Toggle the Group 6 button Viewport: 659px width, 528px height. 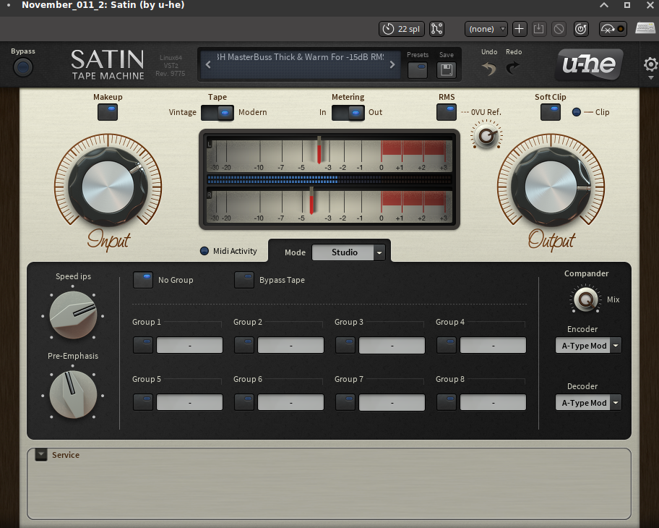(244, 402)
